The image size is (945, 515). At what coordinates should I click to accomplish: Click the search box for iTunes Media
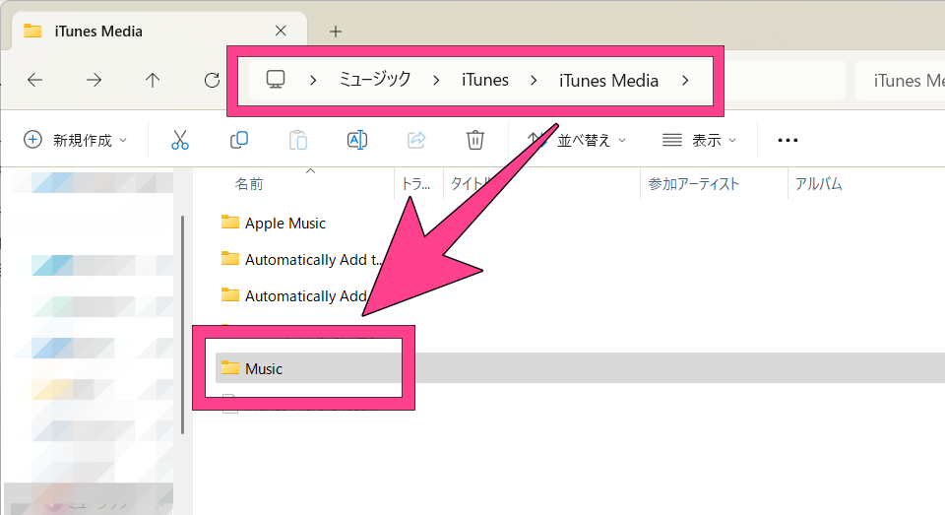tap(900, 80)
